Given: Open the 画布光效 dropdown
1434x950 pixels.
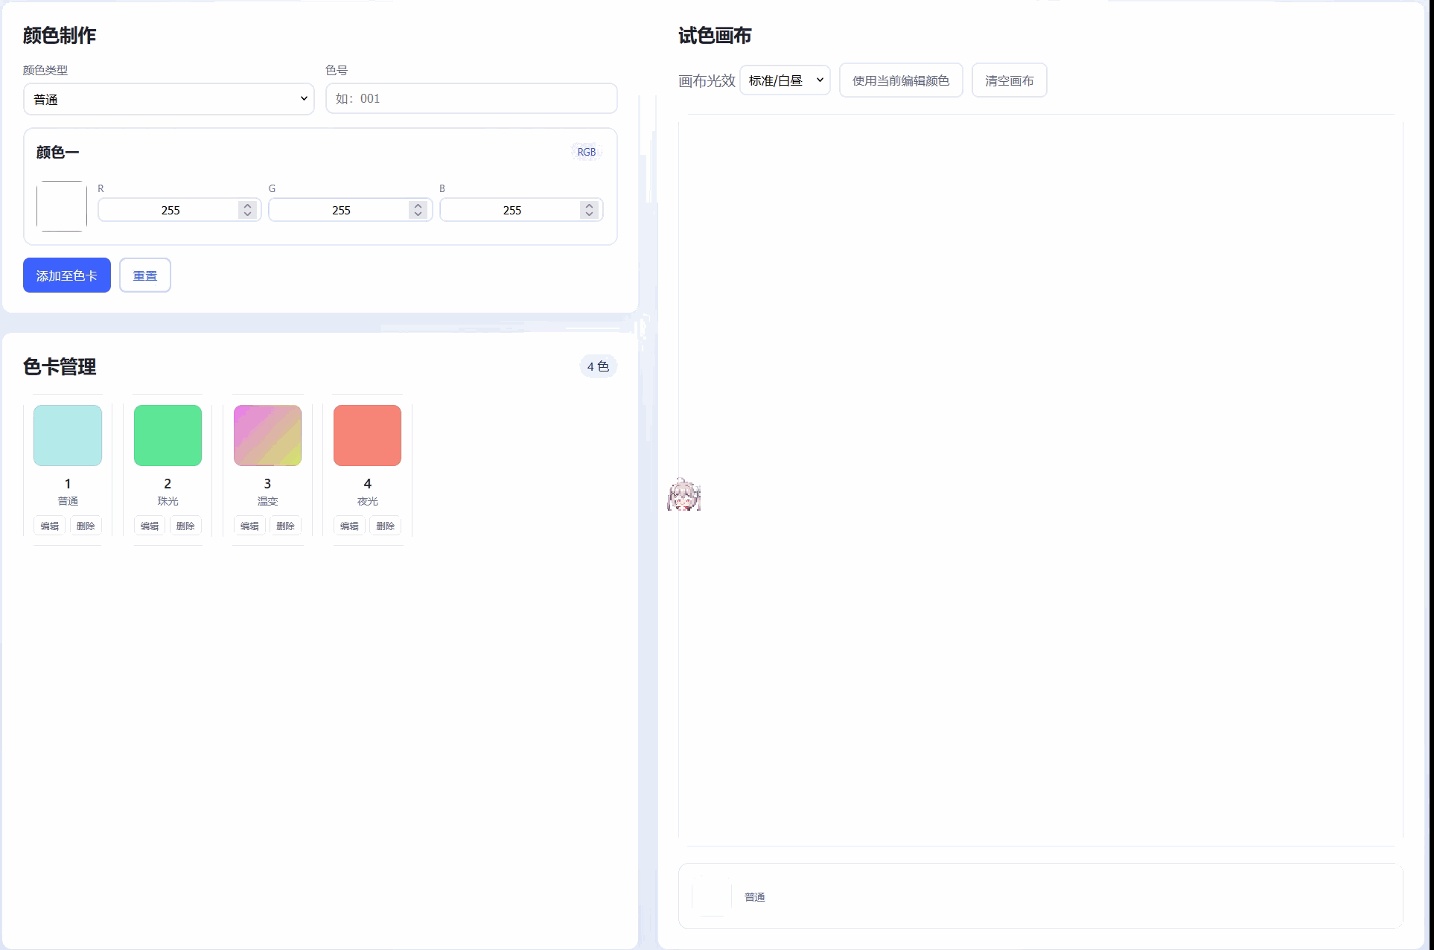Looking at the screenshot, I should (785, 80).
